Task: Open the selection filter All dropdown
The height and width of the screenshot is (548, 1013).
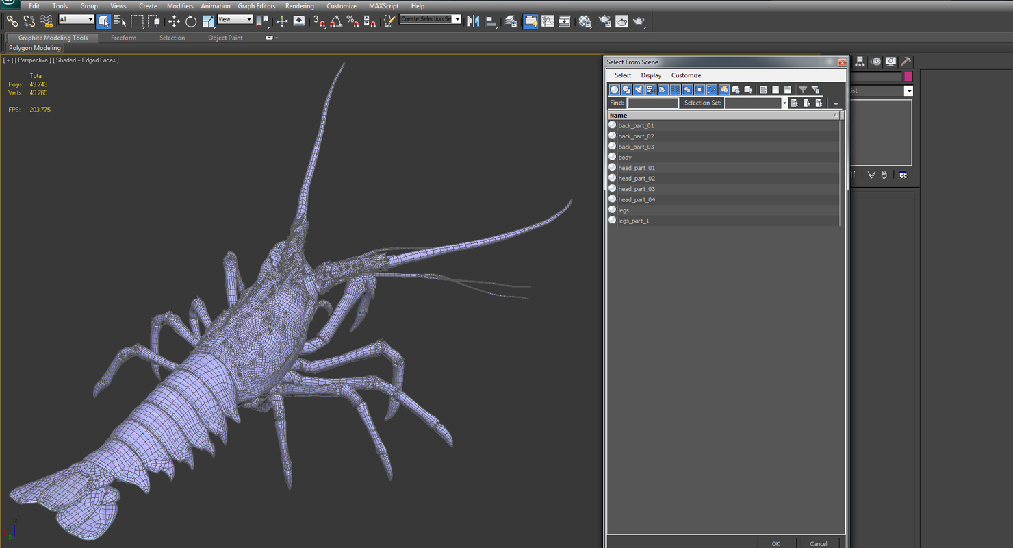Action: [x=76, y=19]
